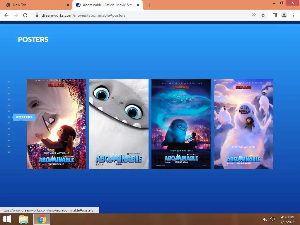This screenshot has height=225, width=300.
Task: Open the September 27 poster with girl hugging yeti
Action: 57,124
